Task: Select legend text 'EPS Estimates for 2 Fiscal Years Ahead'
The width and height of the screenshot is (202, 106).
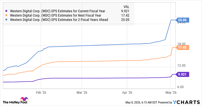Action: pos(80,20)
